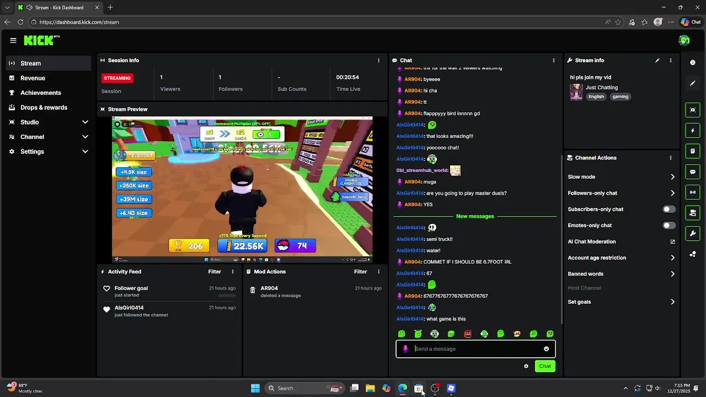Open Achievements in the sidebar
Screen dimensions: 706x397
49,93
